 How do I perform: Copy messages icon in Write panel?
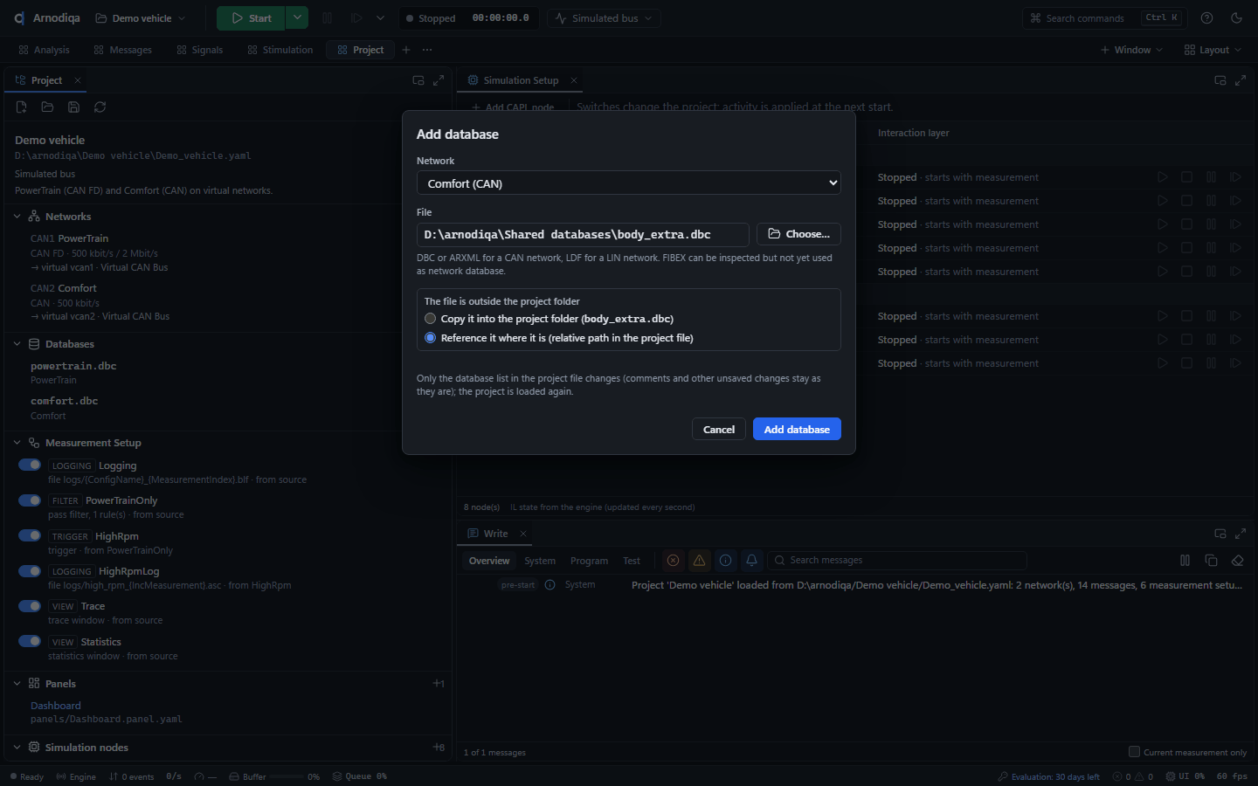click(1211, 561)
